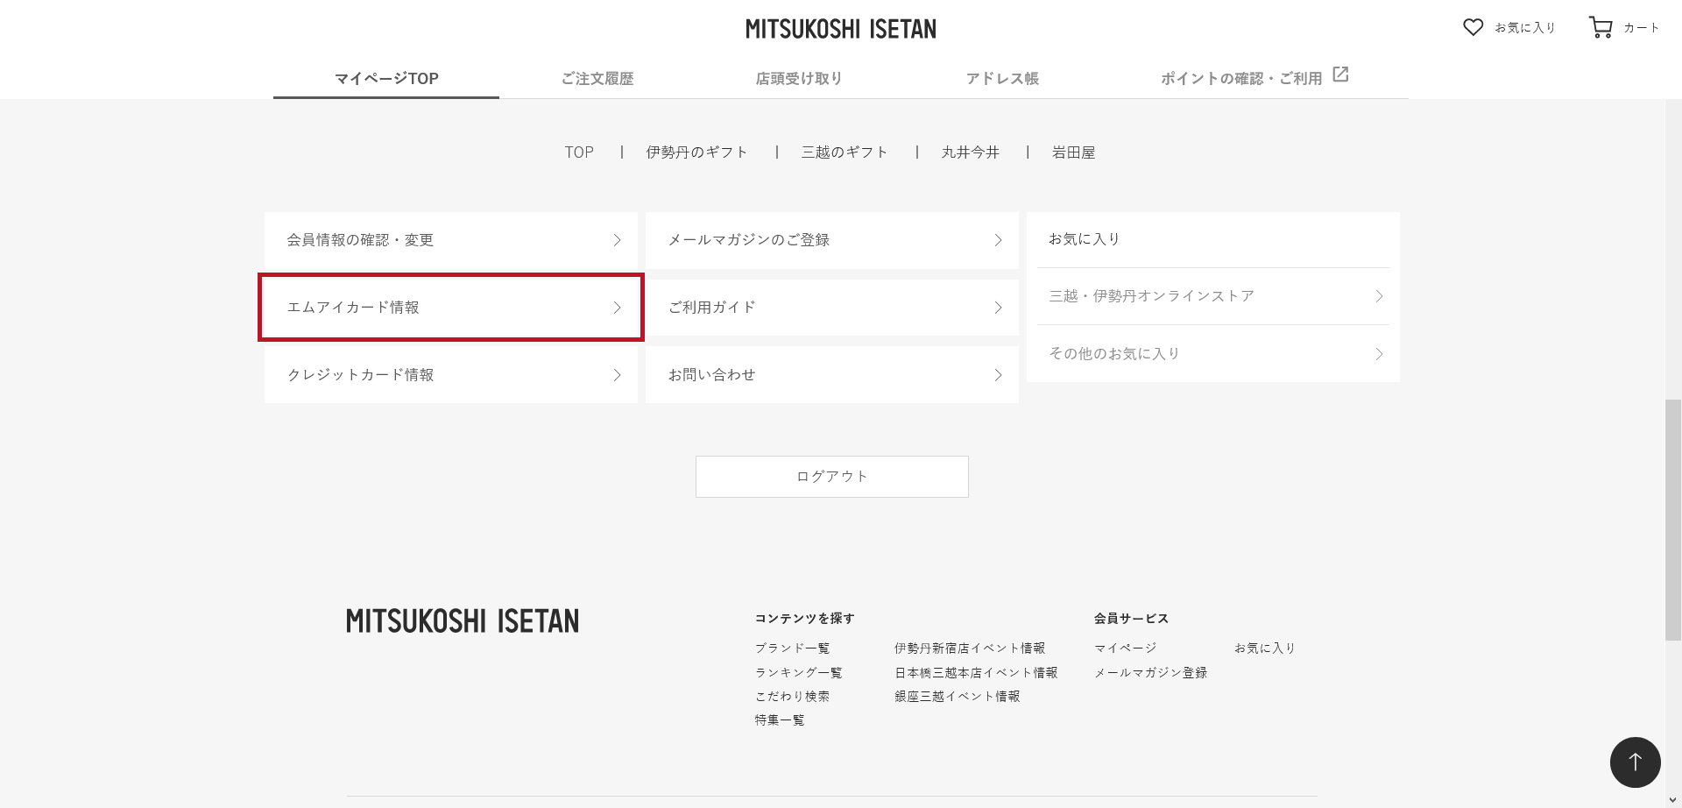
Task: Click お気に入り text in header
Action: point(1525,28)
